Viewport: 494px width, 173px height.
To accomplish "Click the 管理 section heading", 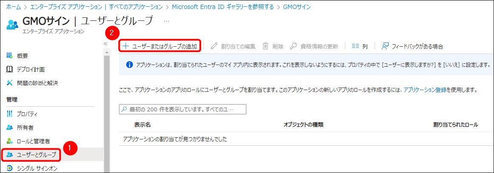I will pos(12,99).
